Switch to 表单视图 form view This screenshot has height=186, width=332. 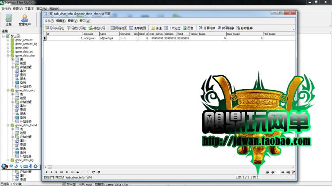tap(137, 28)
